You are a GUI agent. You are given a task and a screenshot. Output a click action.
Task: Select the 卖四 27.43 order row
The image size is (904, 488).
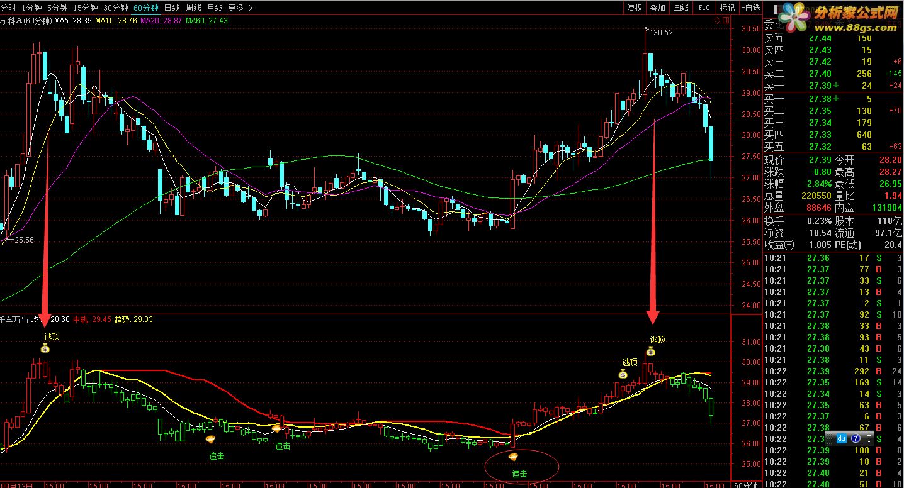click(833, 50)
